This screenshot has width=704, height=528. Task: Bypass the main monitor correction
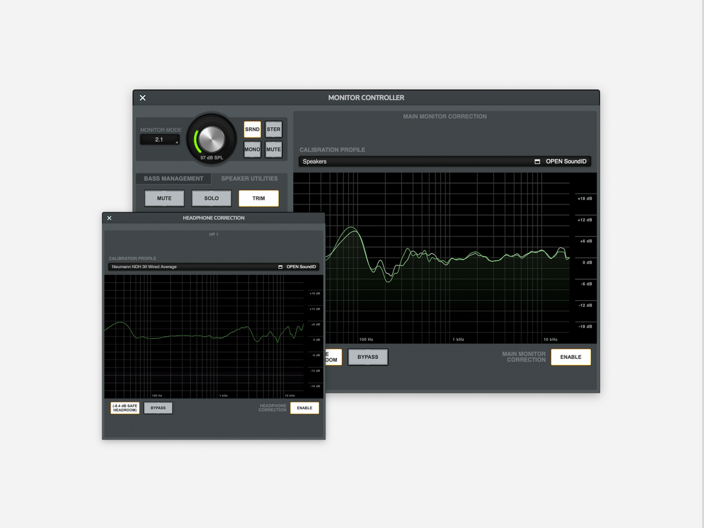click(368, 357)
